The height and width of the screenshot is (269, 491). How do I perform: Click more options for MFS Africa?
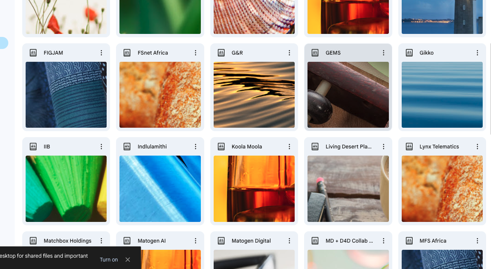[x=477, y=241]
